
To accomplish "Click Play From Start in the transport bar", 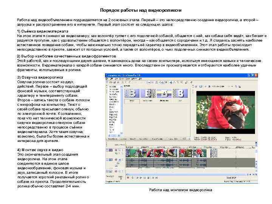I will (138, 178).
